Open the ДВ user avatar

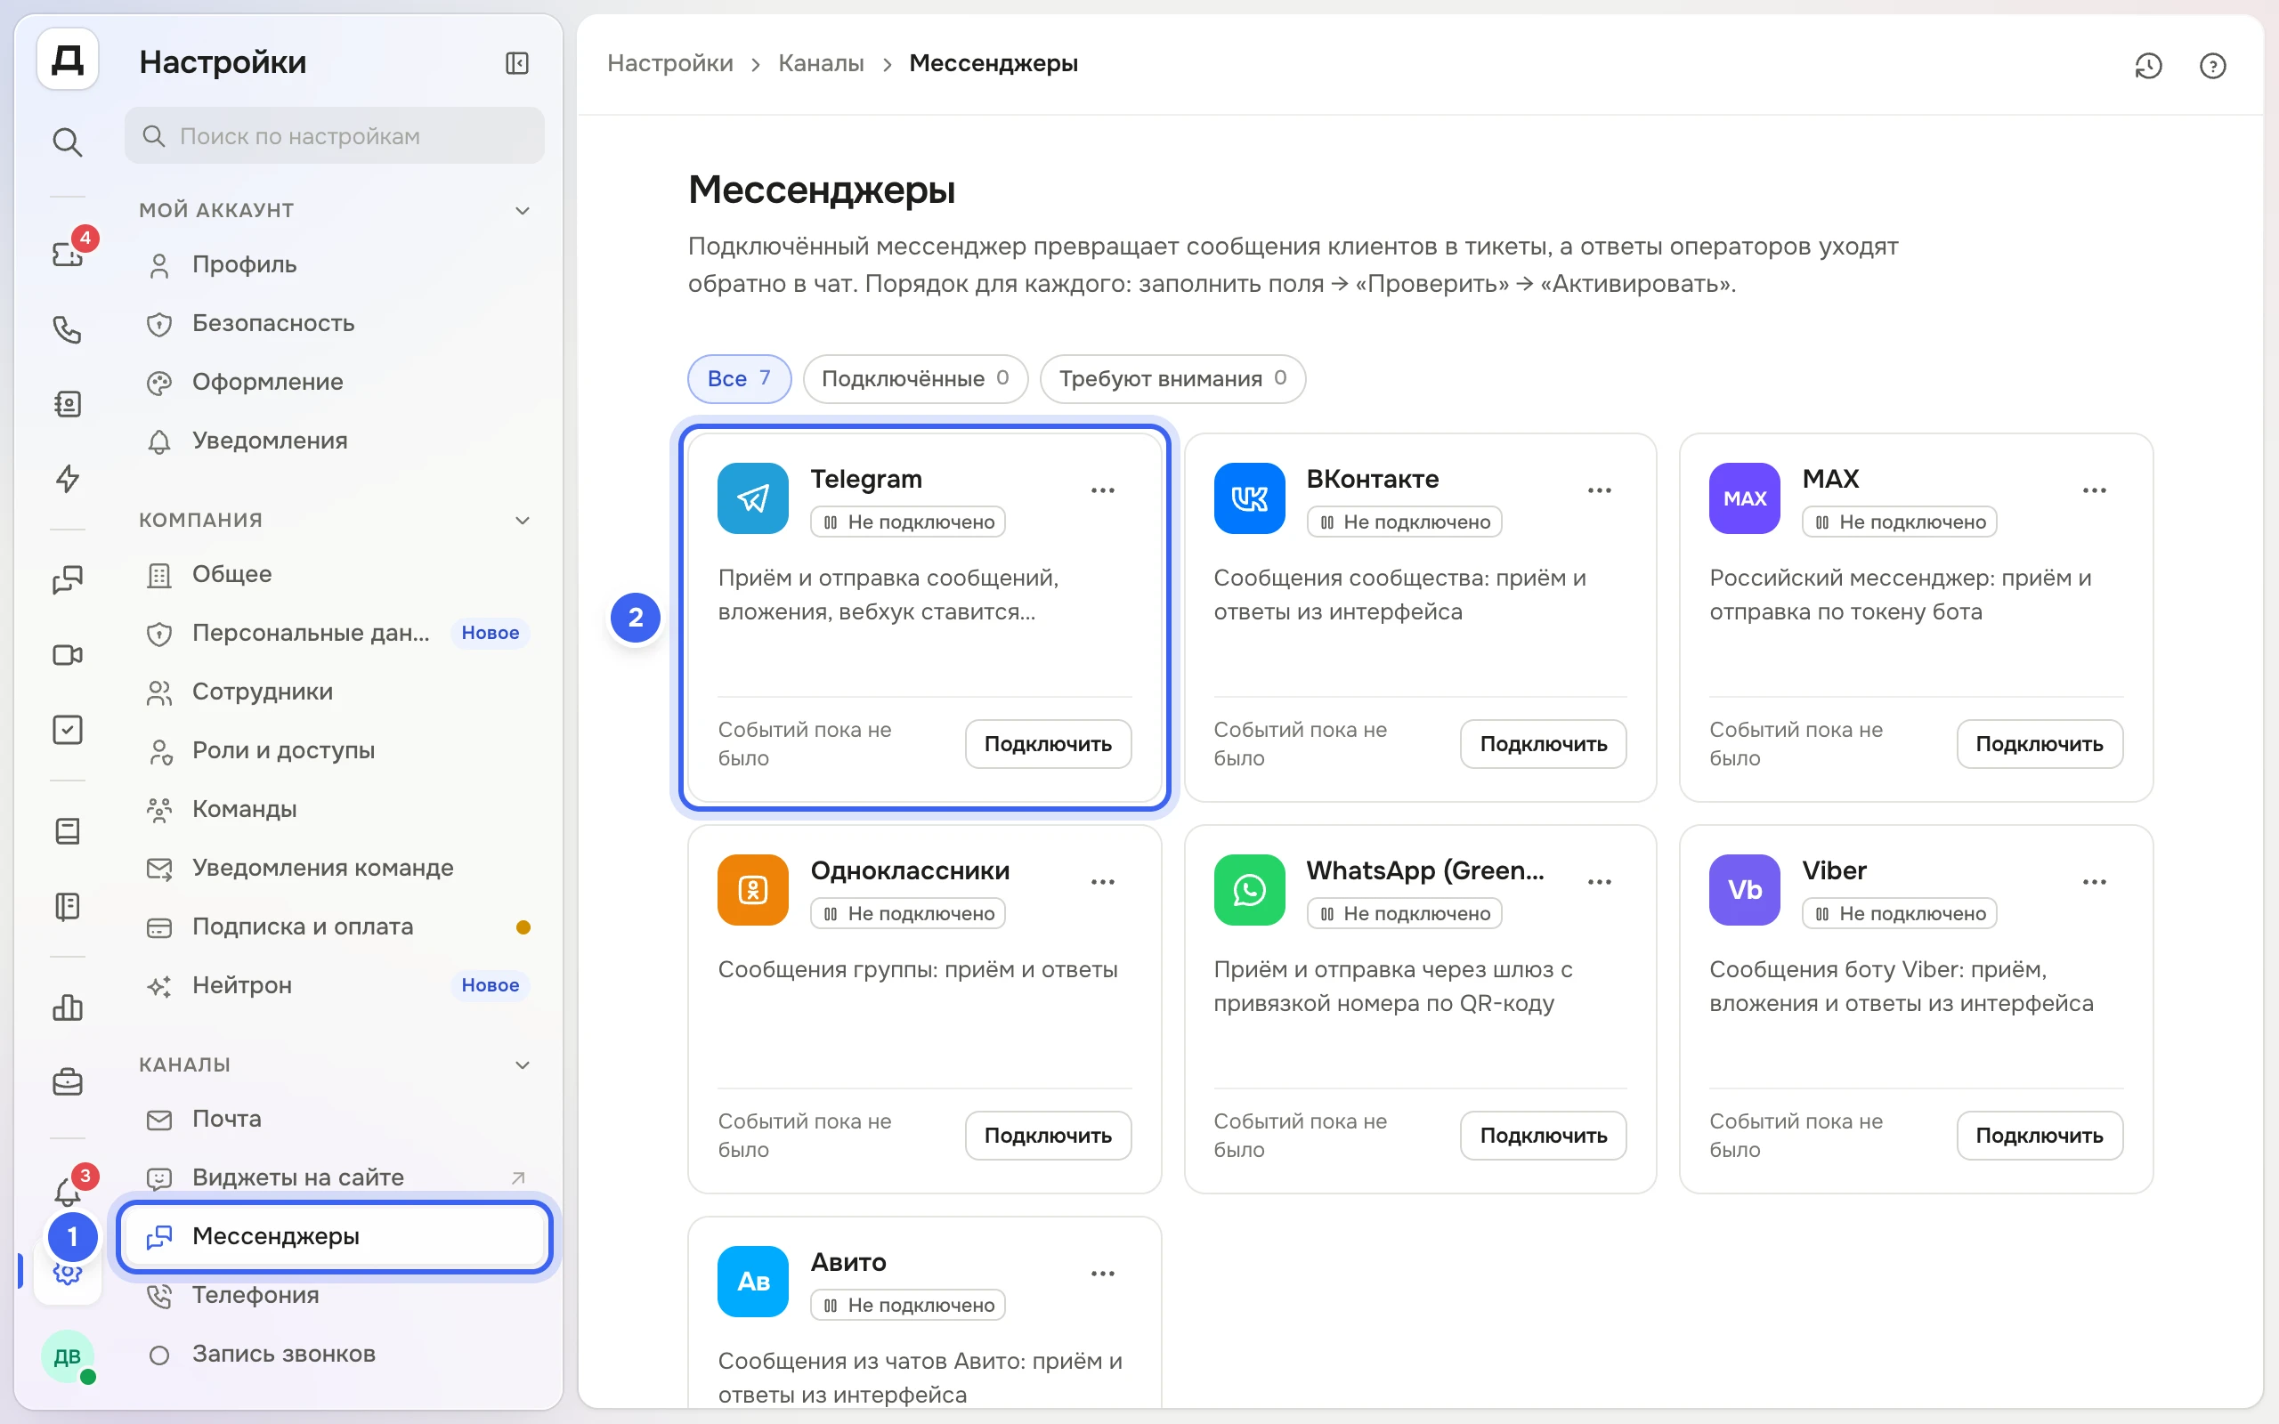click(x=67, y=1356)
